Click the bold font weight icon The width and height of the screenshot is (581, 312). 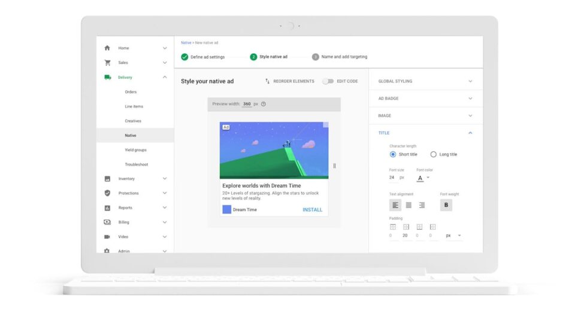446,205
